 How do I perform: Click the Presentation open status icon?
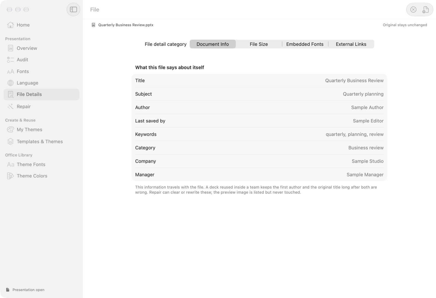(x=8, y=290)
